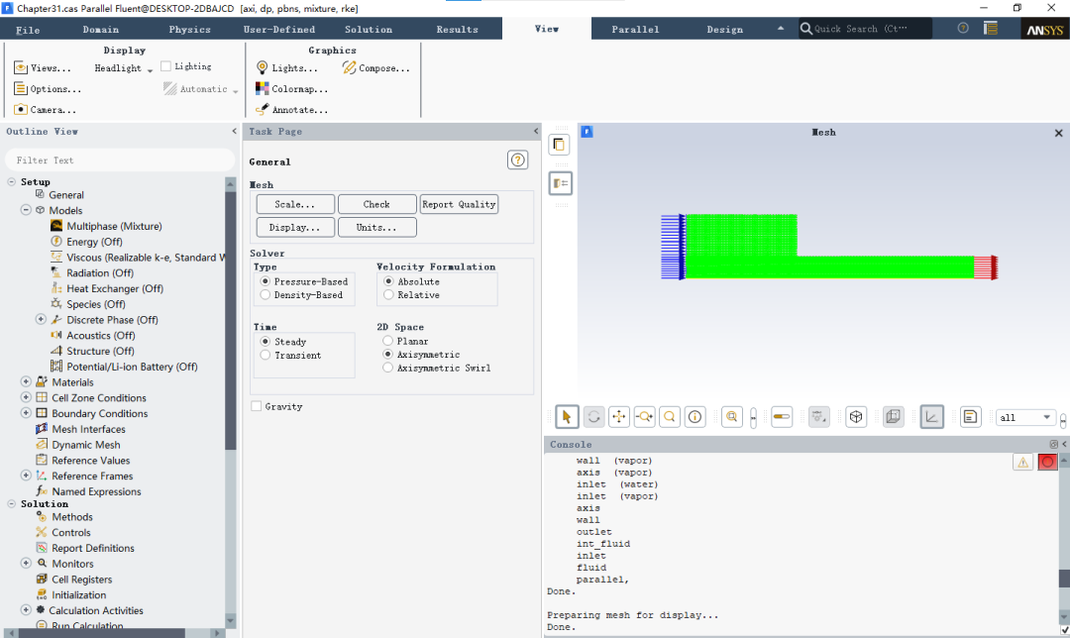Click the console vertical scrollbar thumb
Screen dimensions: 1070x638
(x=1064, y=578)
